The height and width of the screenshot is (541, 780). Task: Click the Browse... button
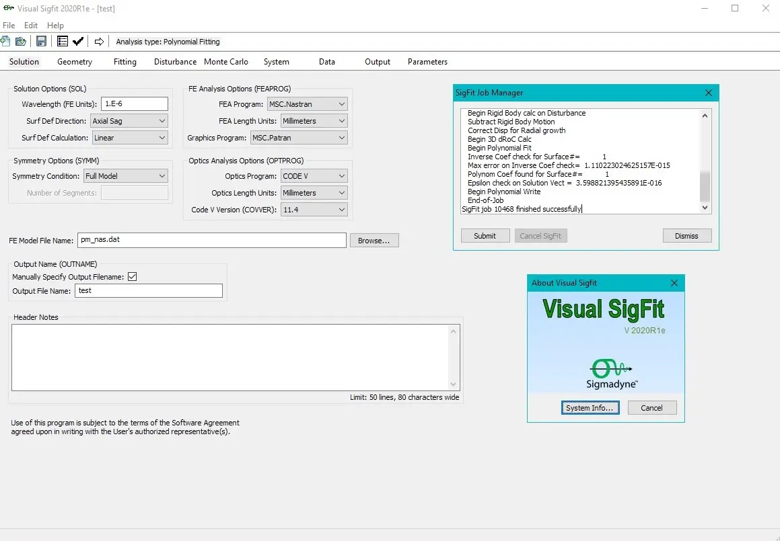click(374, 241)
